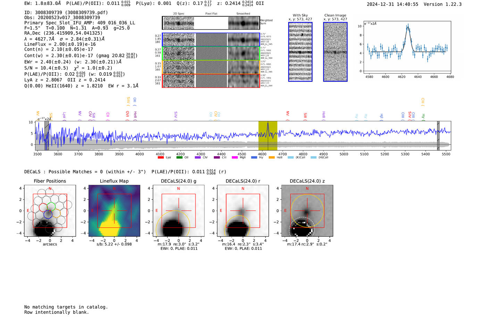Viewport: 486px width, 331px height.
Task: Click the DECaLS : Possible Matches = 0 heading
Action: coord(85,172)
